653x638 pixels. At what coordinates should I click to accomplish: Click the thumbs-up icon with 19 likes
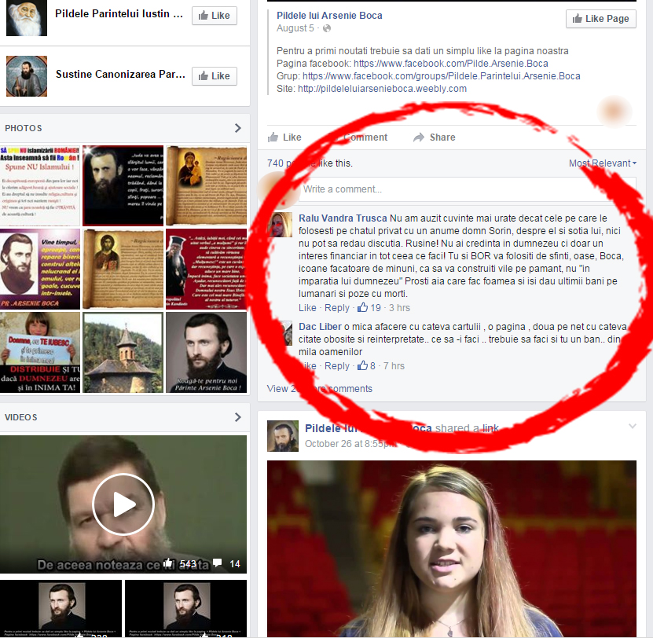coord(362,308)
